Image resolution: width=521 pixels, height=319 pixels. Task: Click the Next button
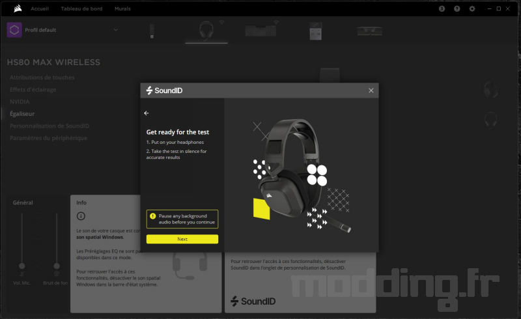tap(182, 239)
